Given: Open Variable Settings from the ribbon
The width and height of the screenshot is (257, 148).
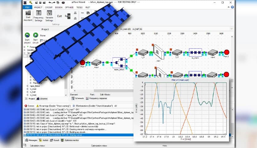Looking at the screenshot, I should (x=49, y=16).
